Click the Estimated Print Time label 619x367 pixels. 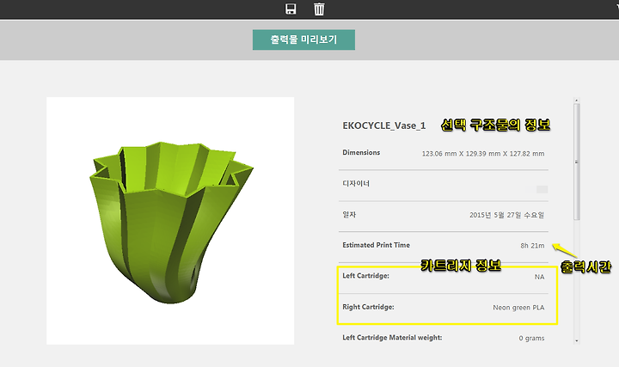(377, 245)
